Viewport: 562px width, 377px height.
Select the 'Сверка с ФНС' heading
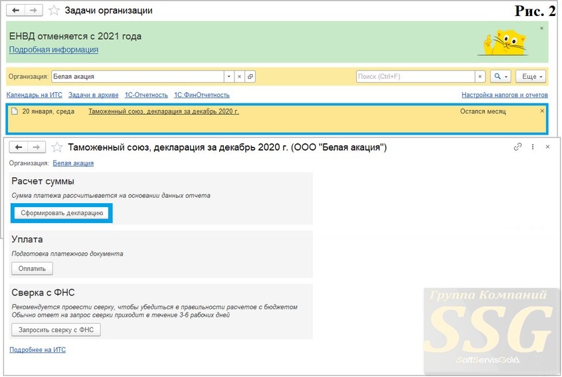point(43,293)
